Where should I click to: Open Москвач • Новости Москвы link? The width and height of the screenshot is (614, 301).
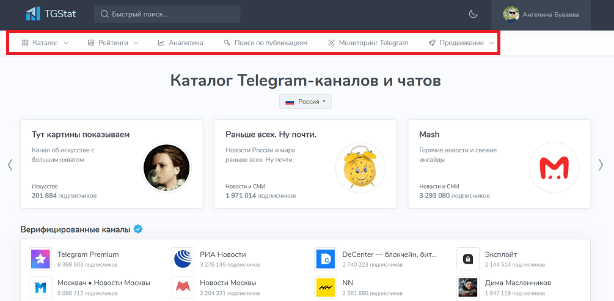click(x=104, y=283)
